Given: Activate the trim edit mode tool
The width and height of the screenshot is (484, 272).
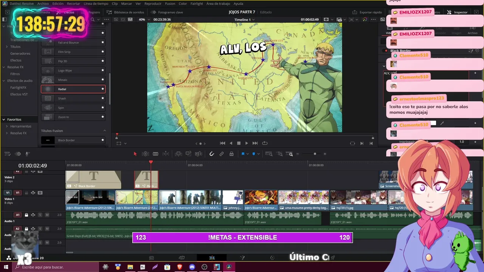Looking at the screenshot, I should click(x=145, y=154).
